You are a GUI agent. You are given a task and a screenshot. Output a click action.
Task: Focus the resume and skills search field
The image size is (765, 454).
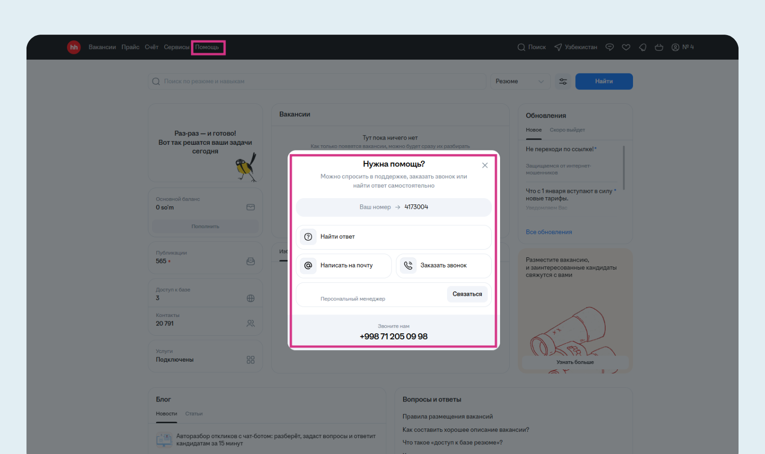[317, 81]
